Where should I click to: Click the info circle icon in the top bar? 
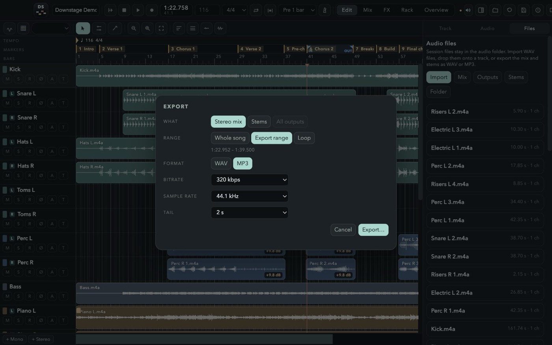pyautogui.click(x=538, y=10)
